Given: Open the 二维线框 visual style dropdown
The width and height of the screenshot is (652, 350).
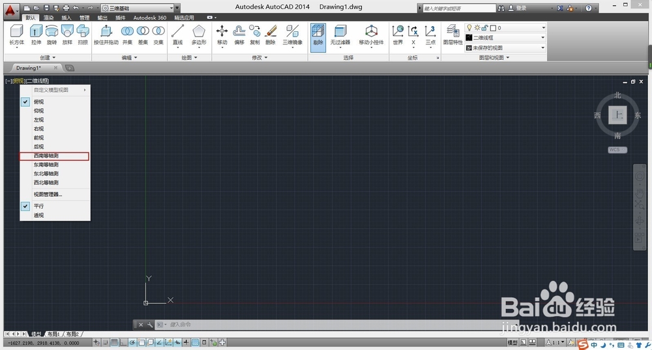Looking at the screenshot, I should point(542,37).
